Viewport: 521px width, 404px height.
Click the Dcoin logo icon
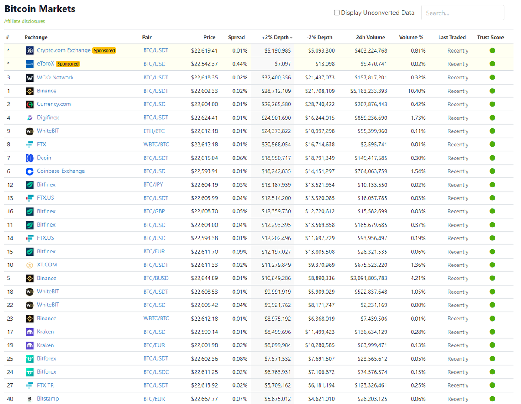pos(30,158)
